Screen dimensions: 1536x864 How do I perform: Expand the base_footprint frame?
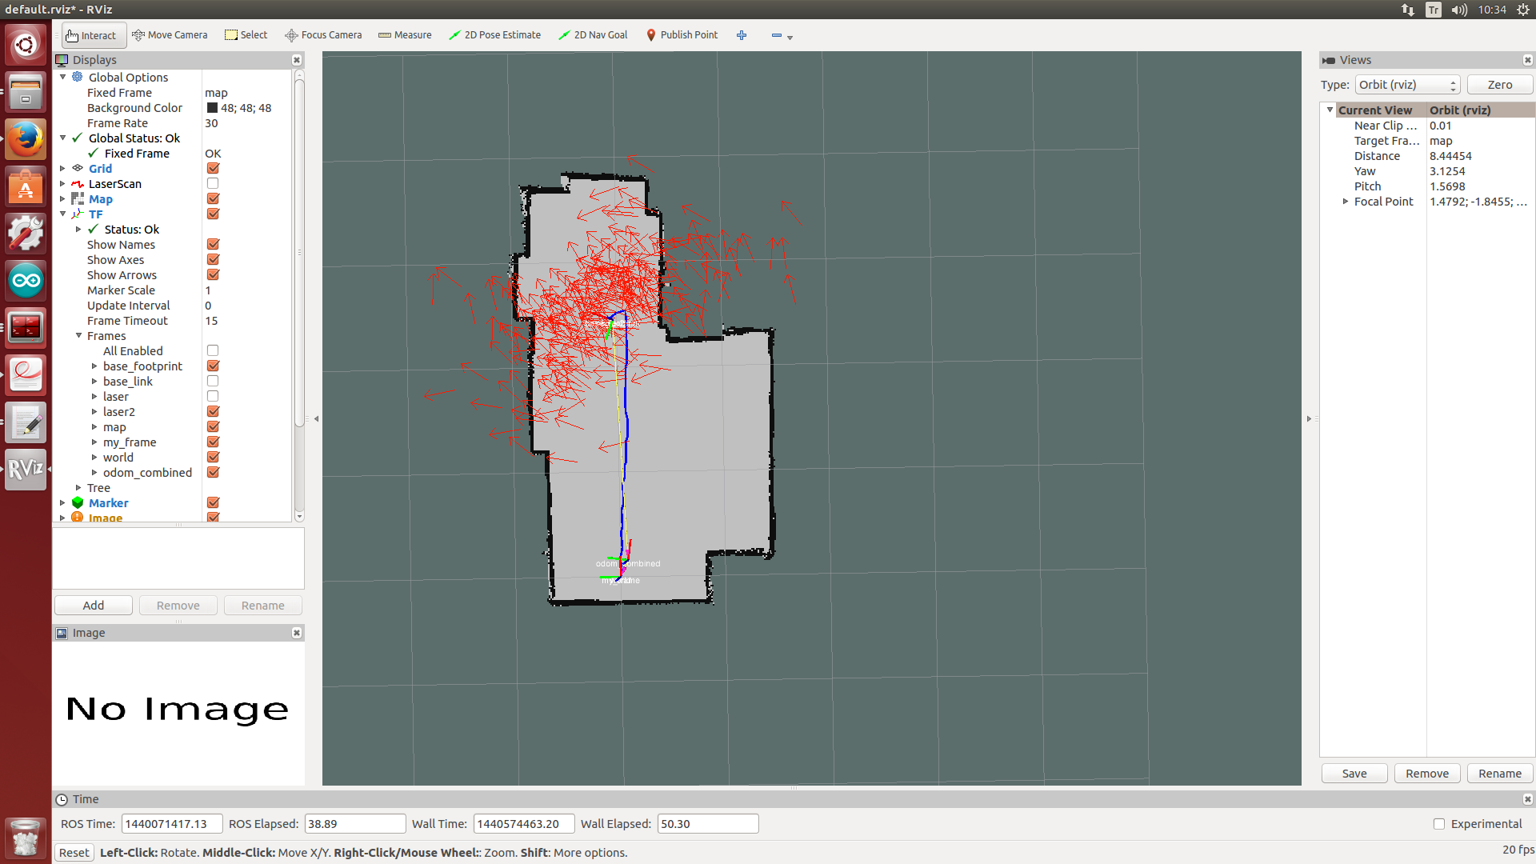[x=94, y=366]
